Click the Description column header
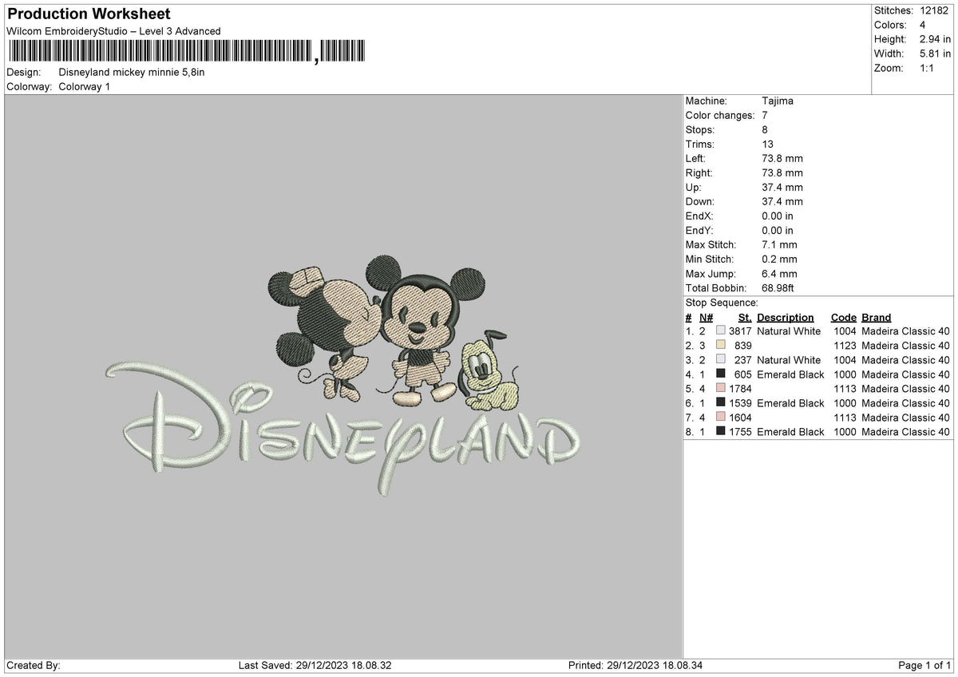Viewport: 958px width, 677px height. pos(786,318)
